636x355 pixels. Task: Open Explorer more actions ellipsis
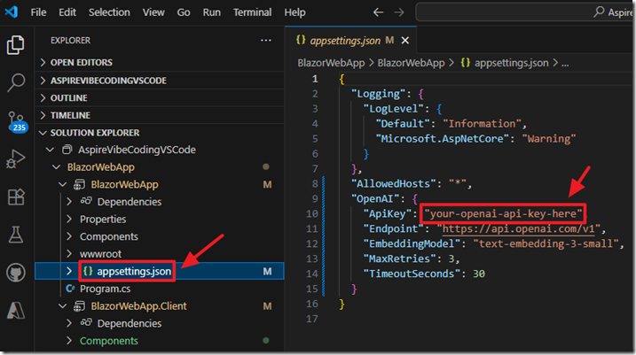tap(266, 41)
